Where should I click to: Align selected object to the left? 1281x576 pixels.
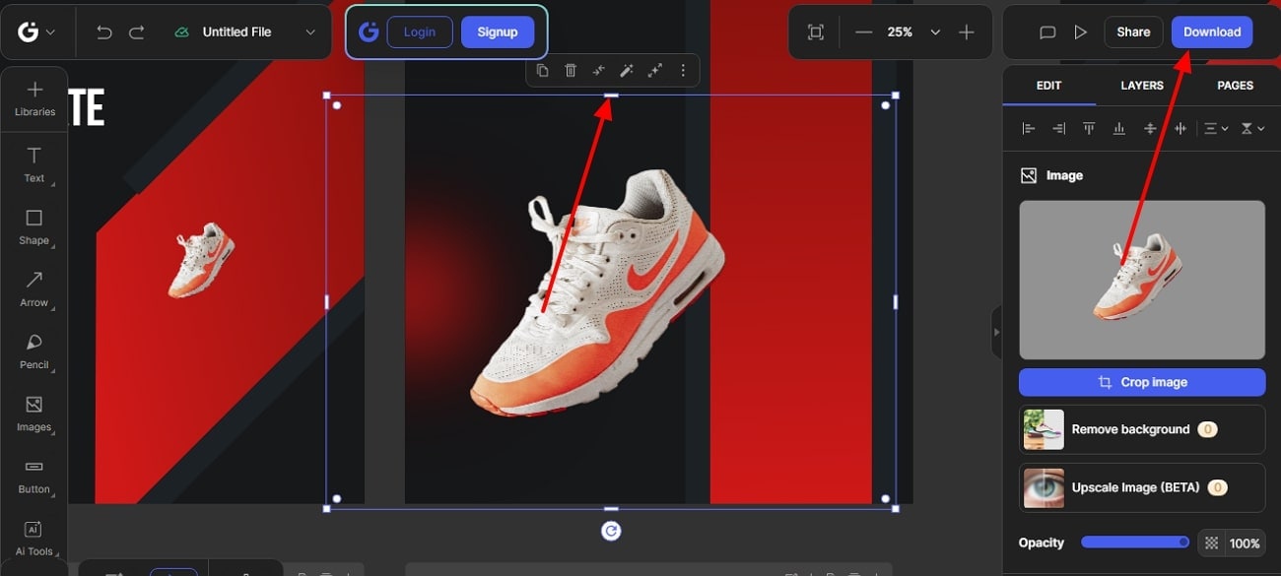click(1029, 128)
